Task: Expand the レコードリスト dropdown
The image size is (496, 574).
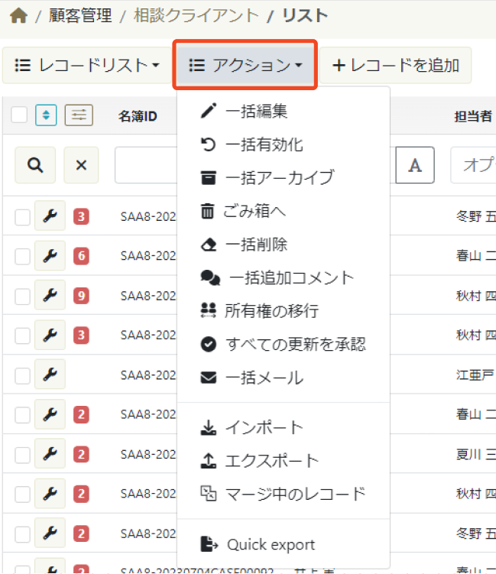Action: pyautogui.click(x=88, y=66)
